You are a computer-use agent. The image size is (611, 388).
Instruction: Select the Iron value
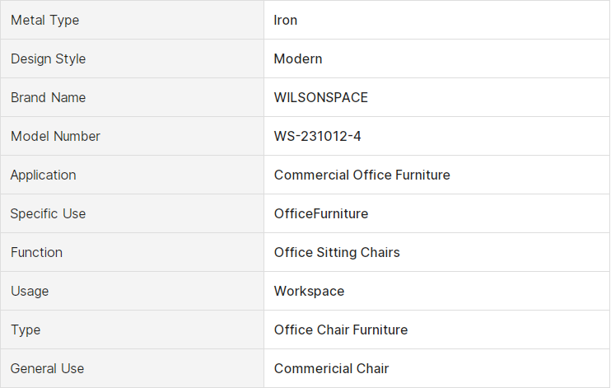(285, 20)
